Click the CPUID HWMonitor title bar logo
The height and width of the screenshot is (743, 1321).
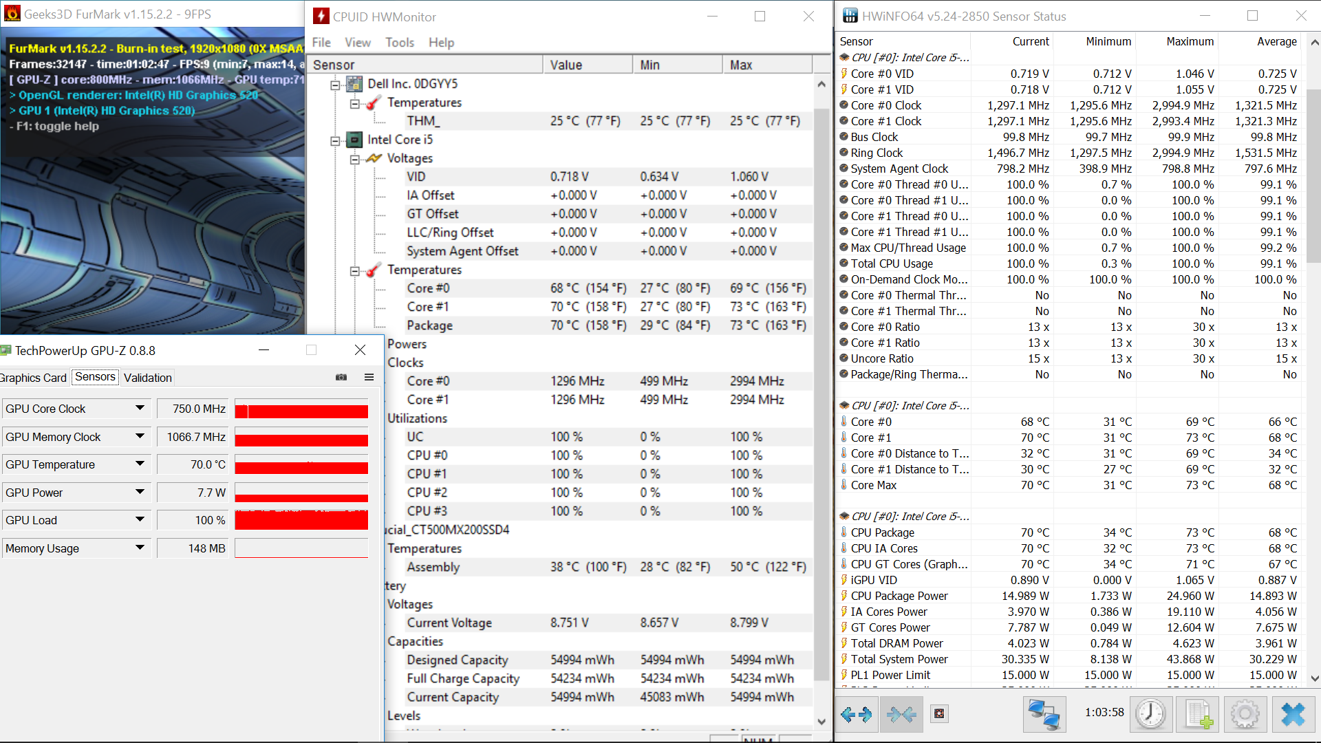coord(321,17)
